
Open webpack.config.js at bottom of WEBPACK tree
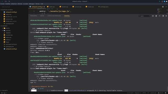point(11,49)
